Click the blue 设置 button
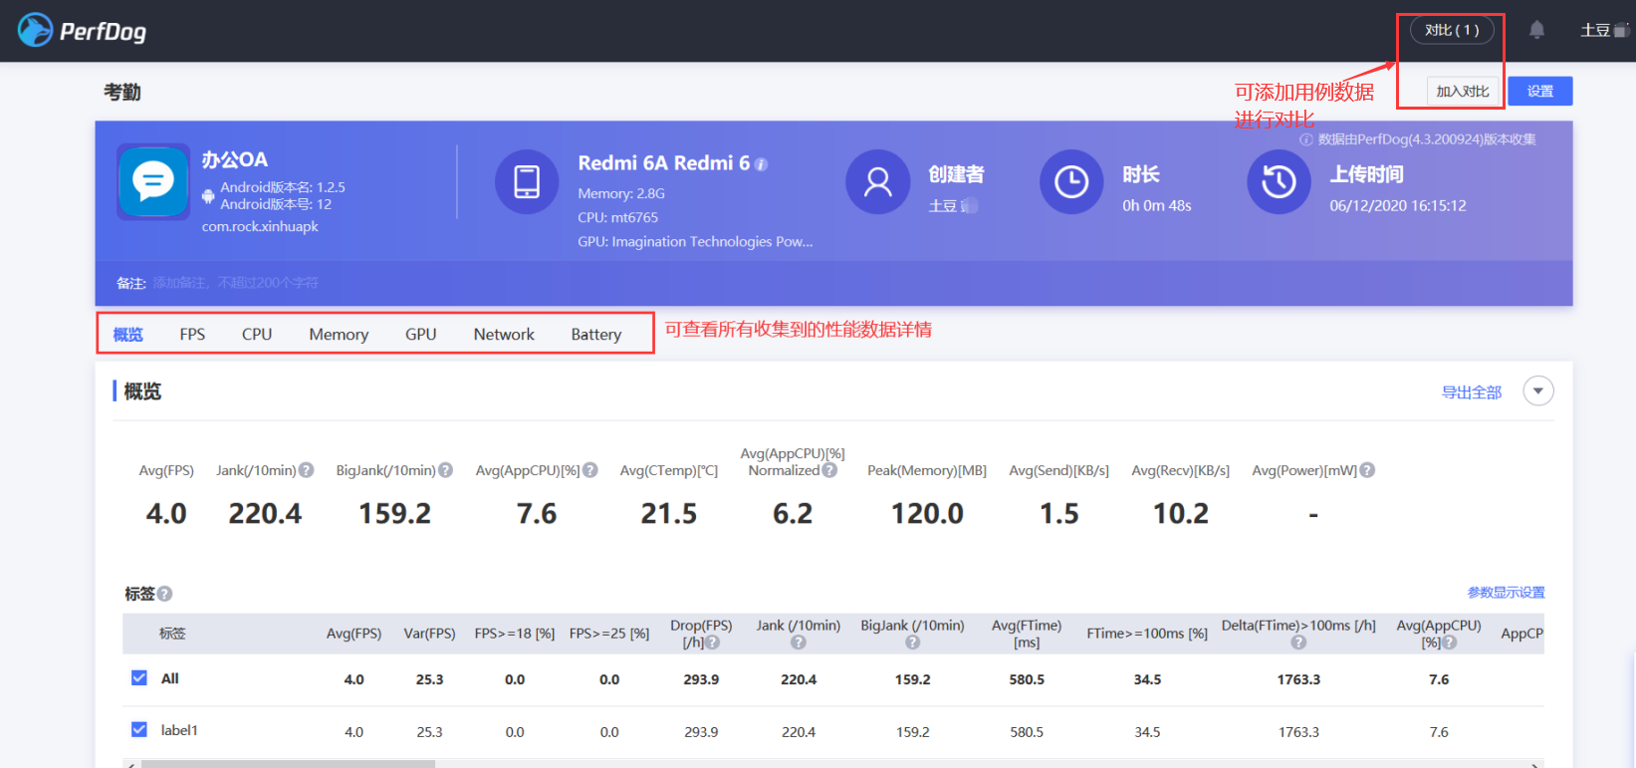The width and height of the screenshot is (1636, 768). pos(1539,92)
